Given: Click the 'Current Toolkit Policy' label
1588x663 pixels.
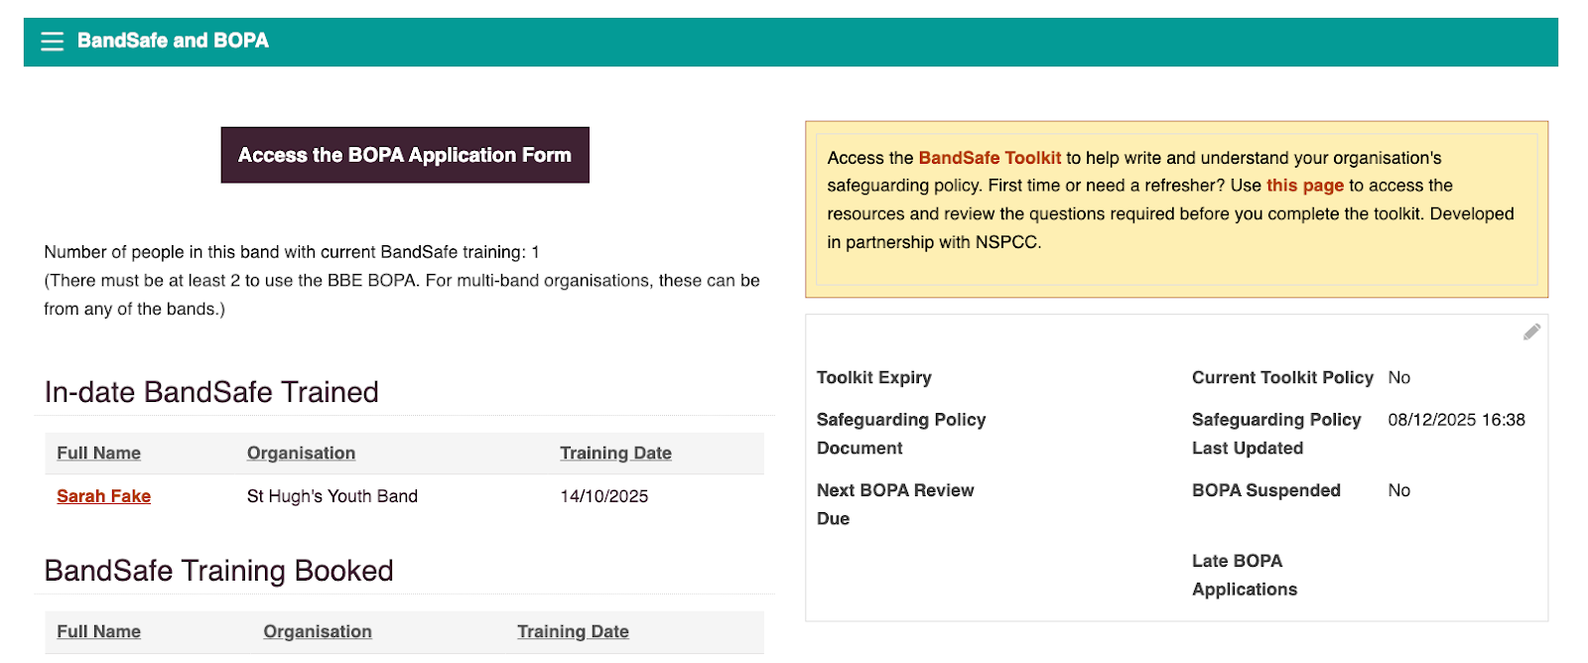Looking at the screenshot, I should pyautogui.click(x=1282, y=378).
